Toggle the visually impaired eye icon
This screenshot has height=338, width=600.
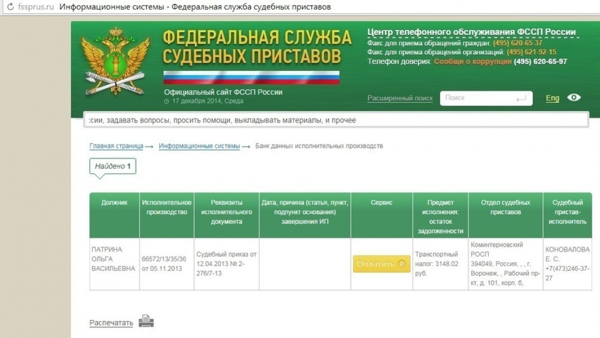(574, 97)
